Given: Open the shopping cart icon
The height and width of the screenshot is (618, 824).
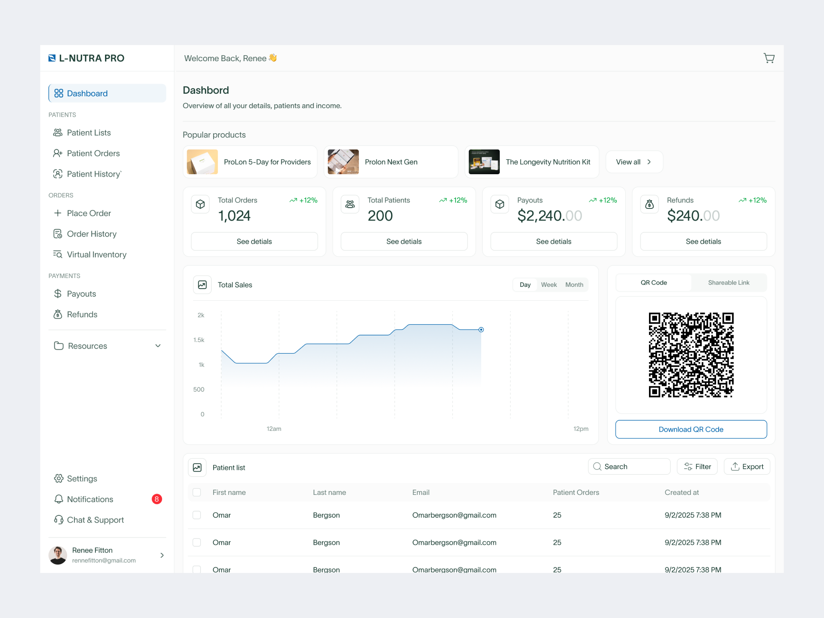Looking at the screenshot, I should [769, 58].
